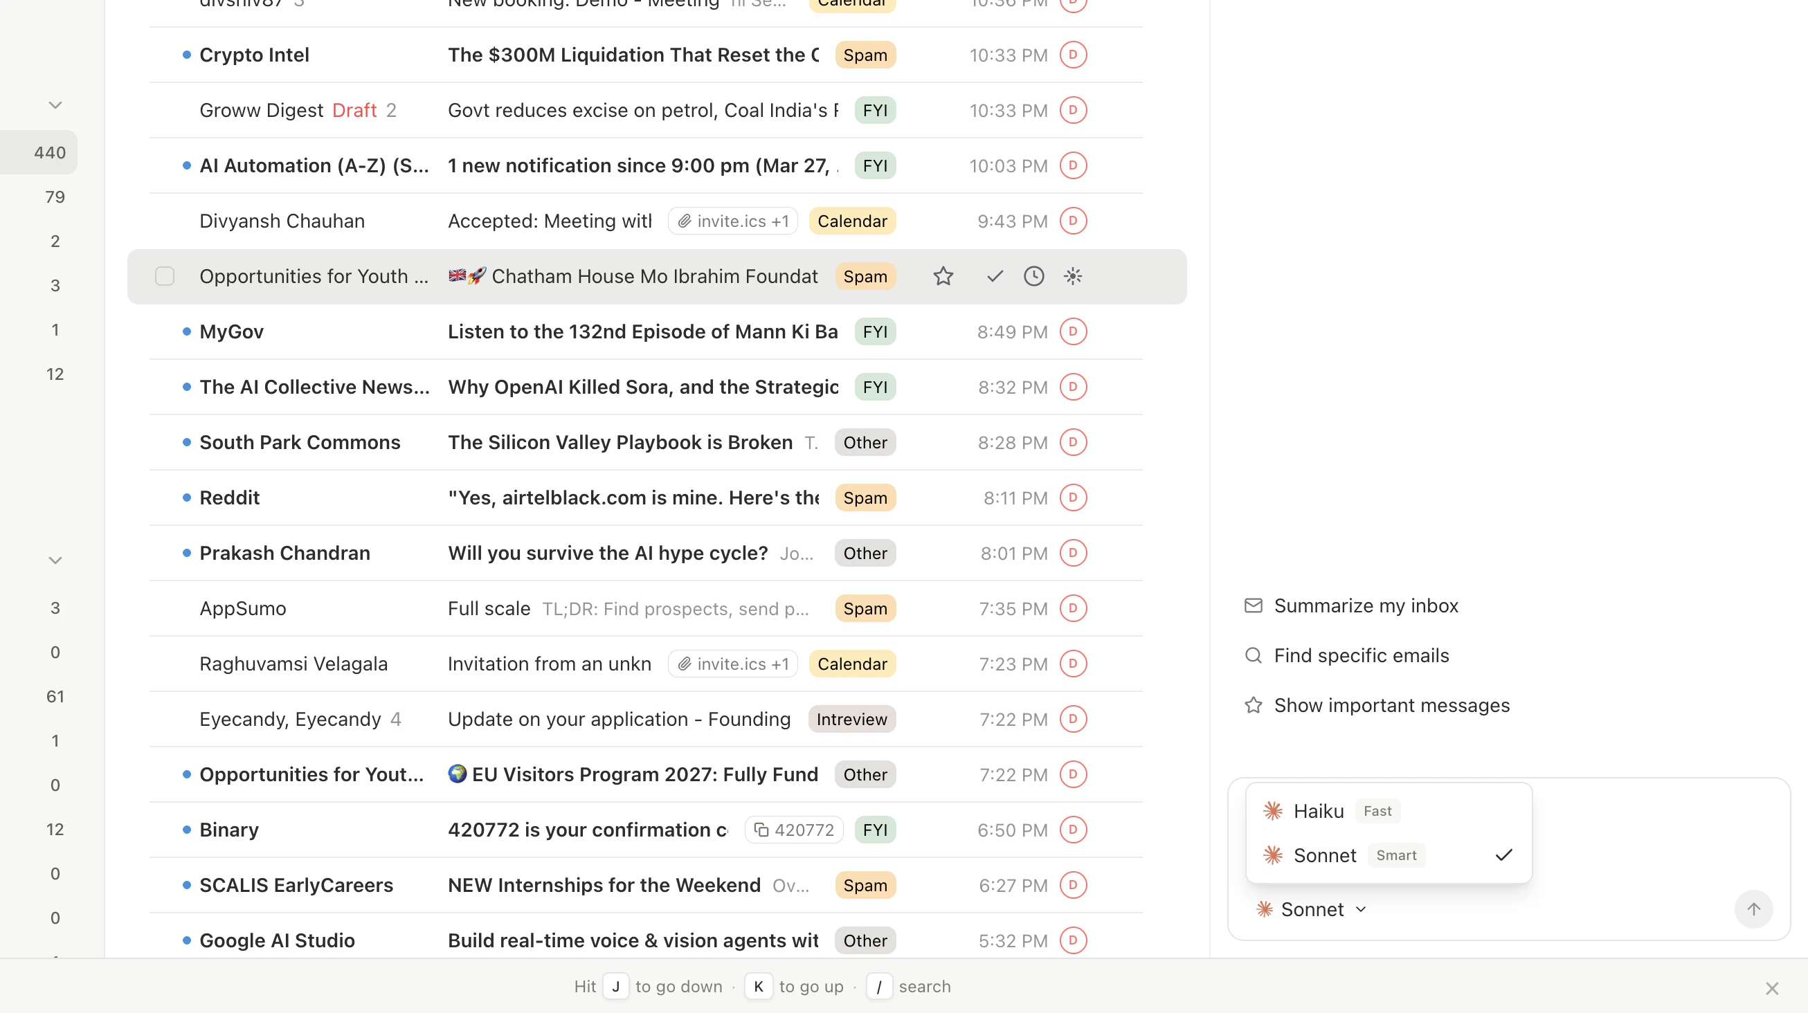Viewport: 1808px width, 1013px height.
Task: Click the 440 unread count in the sidebar
Action: point(48,152)
